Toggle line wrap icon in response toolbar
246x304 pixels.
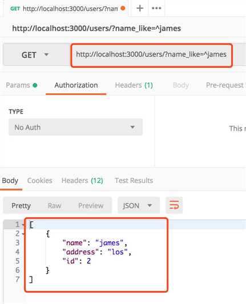pos(174,205)
